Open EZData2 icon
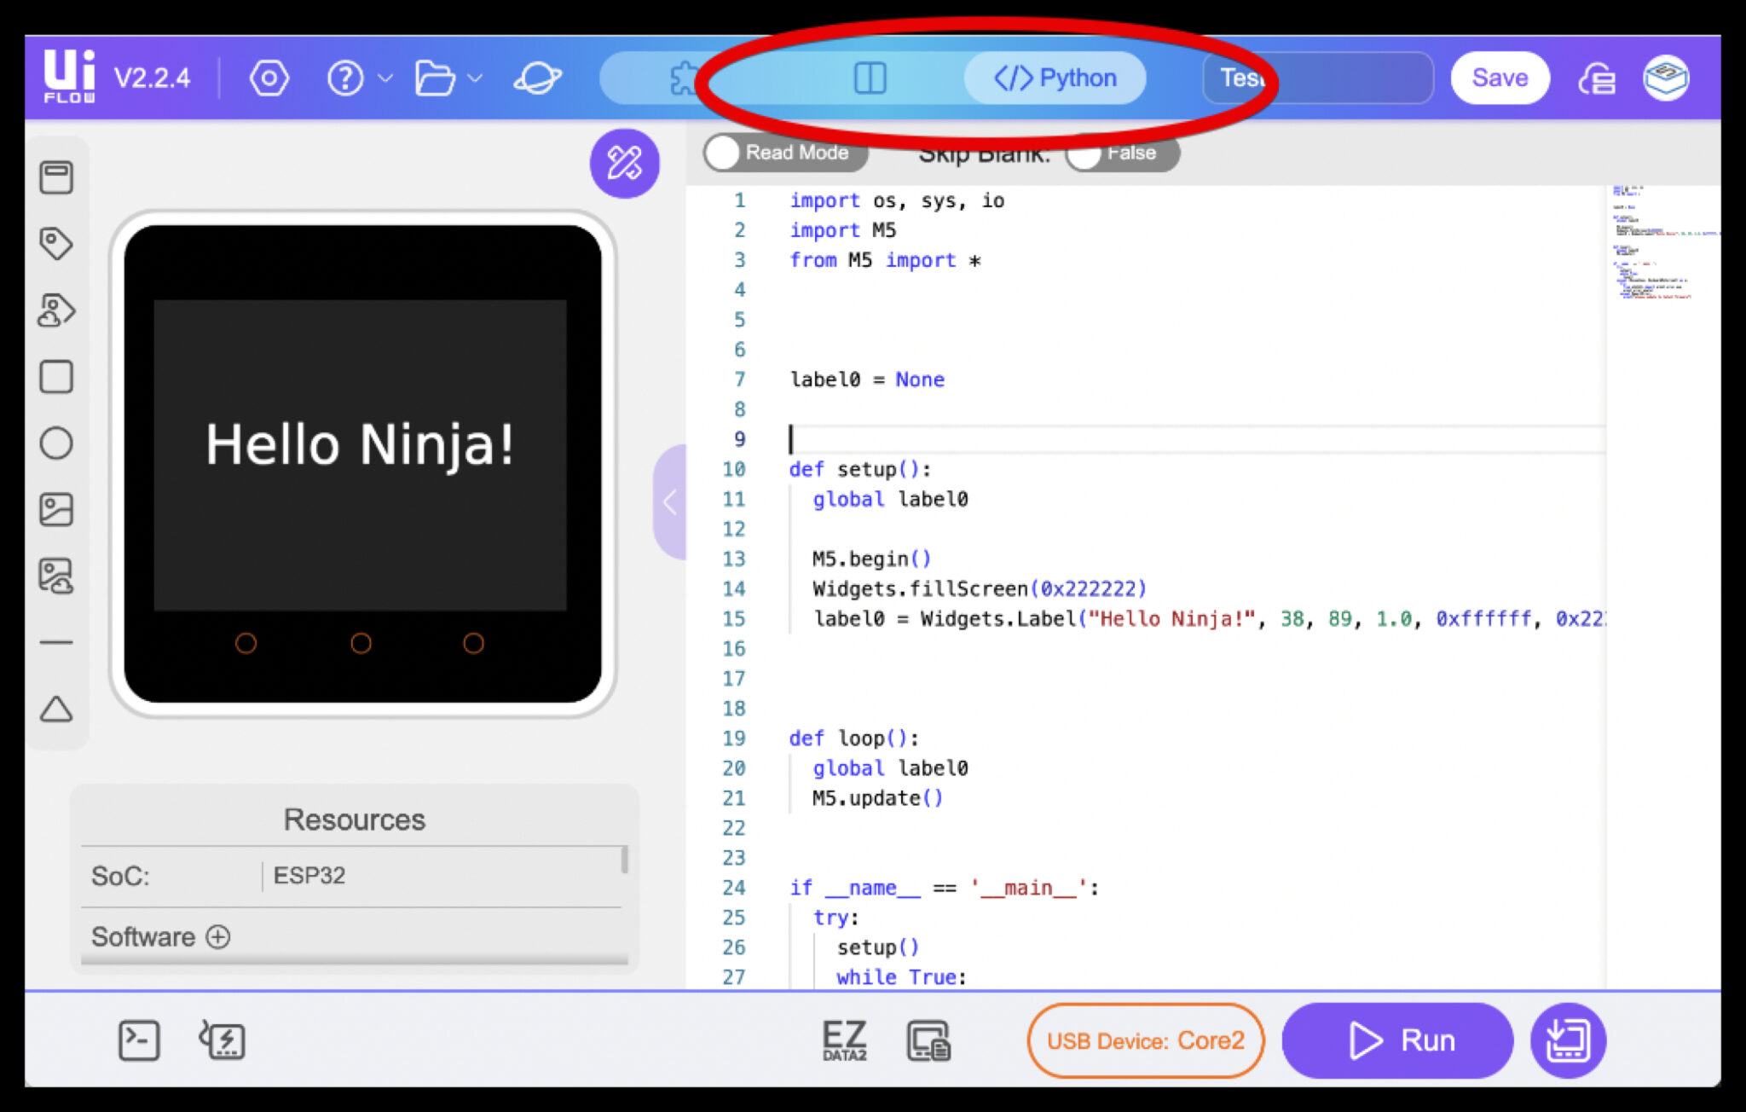 click(844, 1040)
